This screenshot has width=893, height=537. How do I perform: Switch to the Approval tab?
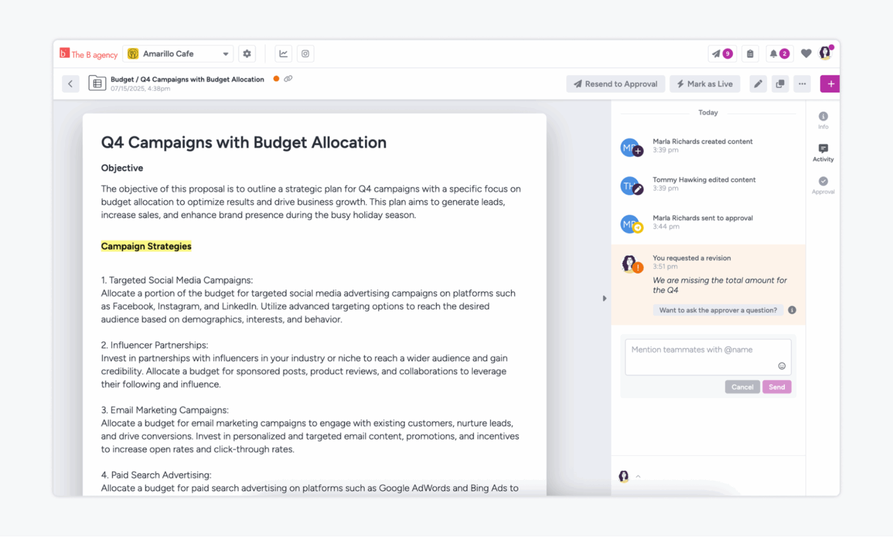click(823, 185)
